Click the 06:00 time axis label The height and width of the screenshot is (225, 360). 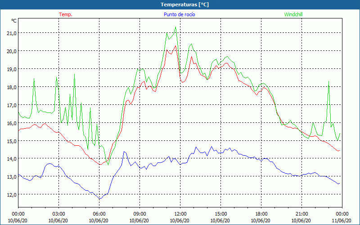click(x=99, y=214)
